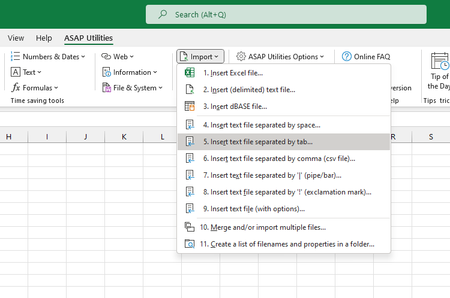Click icon next to Insert text file separated by space

(x=190, y=125)
